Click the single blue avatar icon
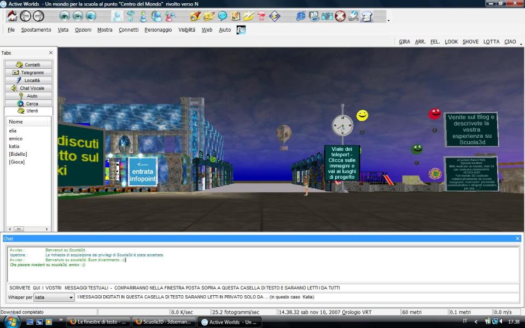Viewport: 525px width, 328px height. 117,16
